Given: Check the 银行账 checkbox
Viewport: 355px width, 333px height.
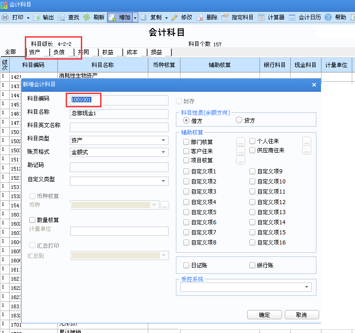Looking at the screenshot, I should (252, 265).
